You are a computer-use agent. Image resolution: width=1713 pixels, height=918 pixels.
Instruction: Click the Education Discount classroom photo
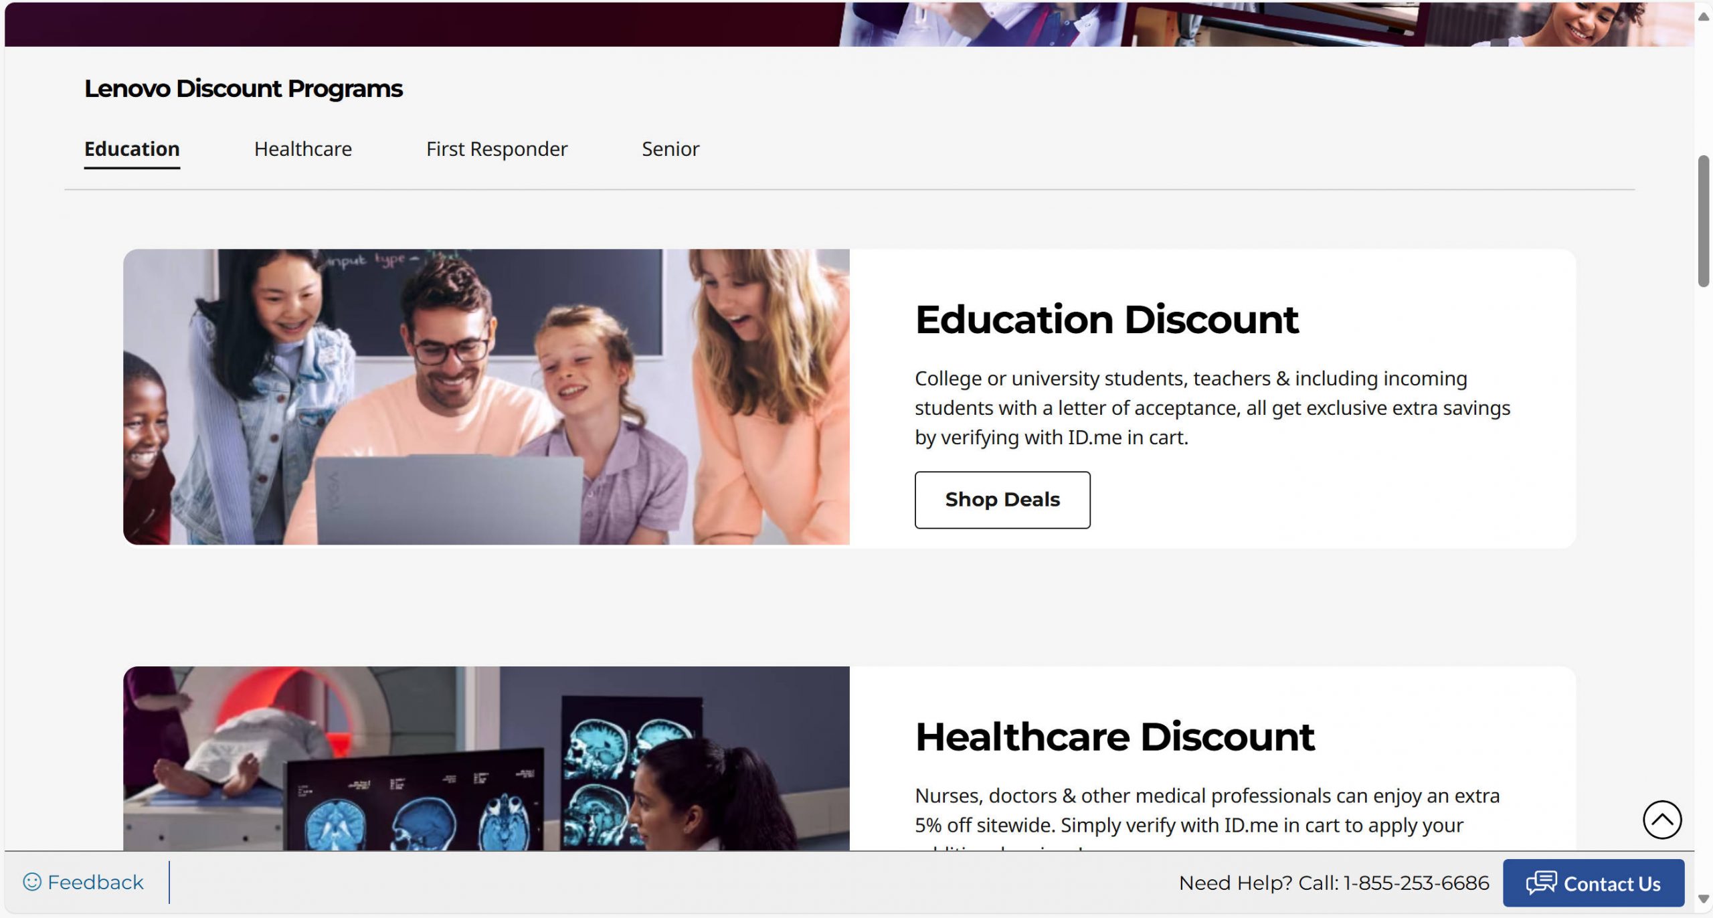(x=486, y=397)
